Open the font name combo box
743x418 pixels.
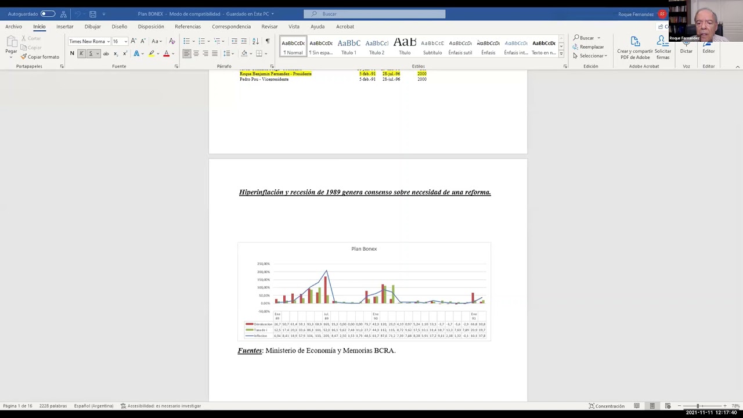pos(89,41)
